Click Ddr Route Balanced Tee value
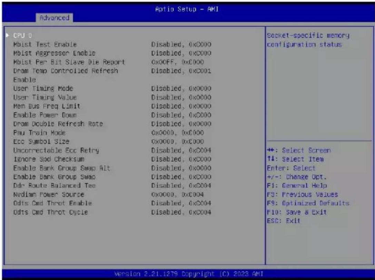 tap(181, 186)
